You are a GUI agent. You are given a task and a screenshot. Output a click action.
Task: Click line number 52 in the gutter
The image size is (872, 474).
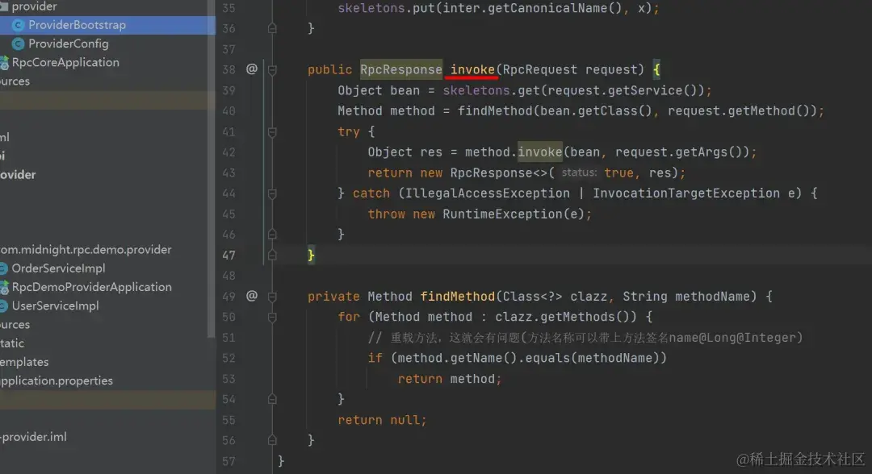point(228,358)
